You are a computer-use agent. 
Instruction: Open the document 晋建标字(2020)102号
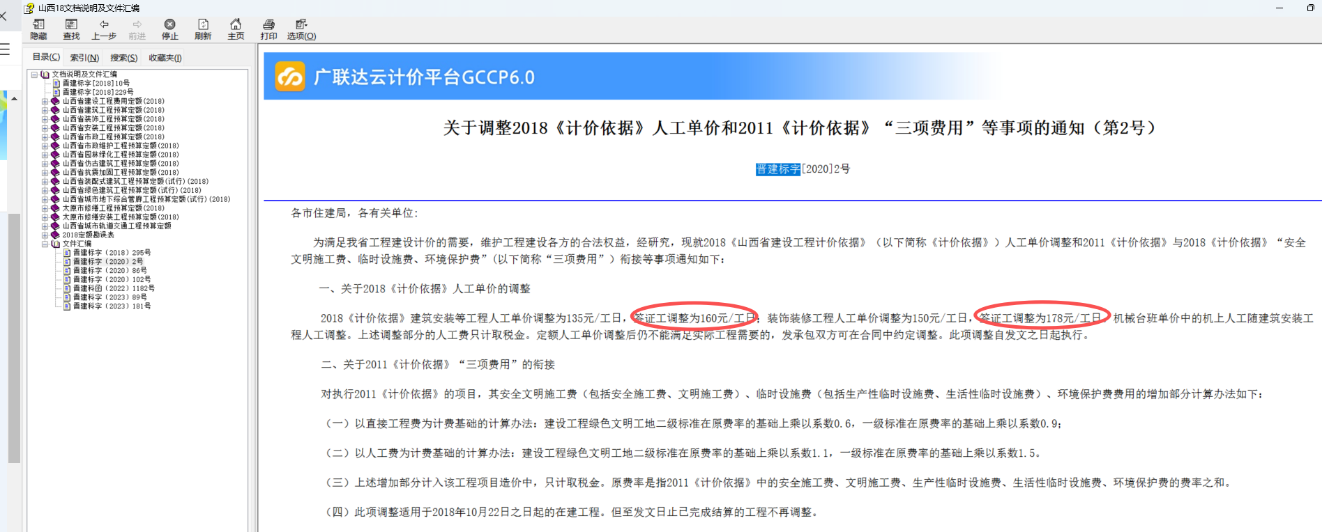click(x=112, y=279)
